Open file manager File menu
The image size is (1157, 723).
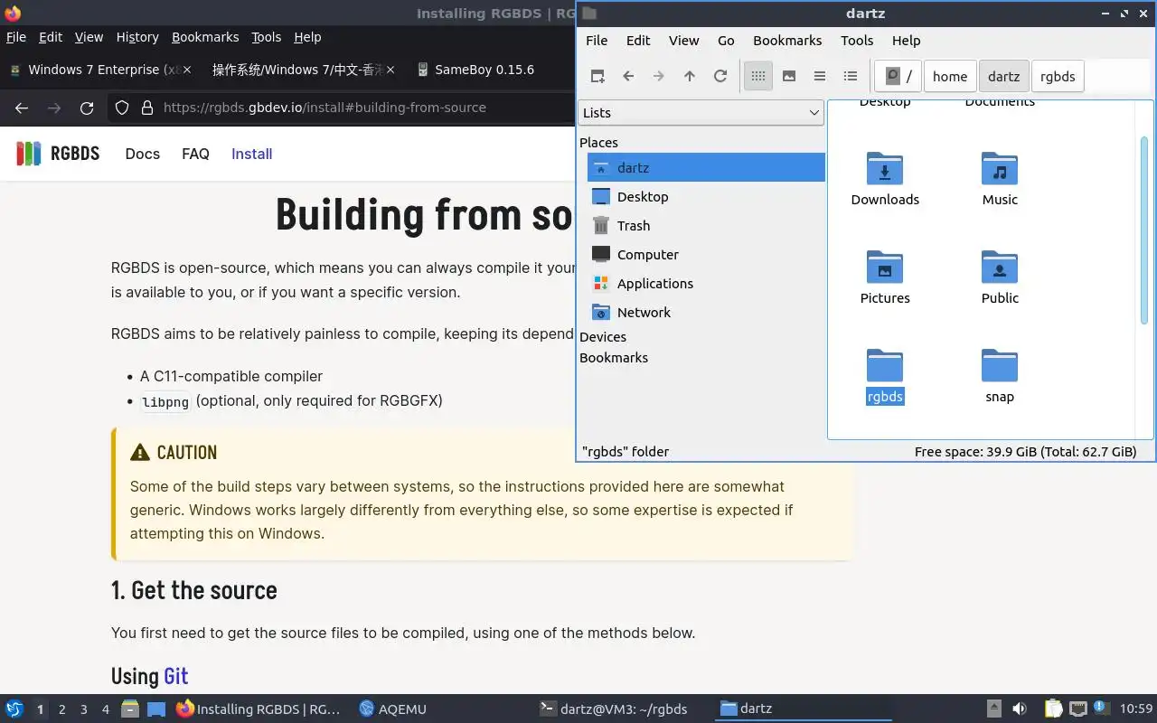(597, 40)
